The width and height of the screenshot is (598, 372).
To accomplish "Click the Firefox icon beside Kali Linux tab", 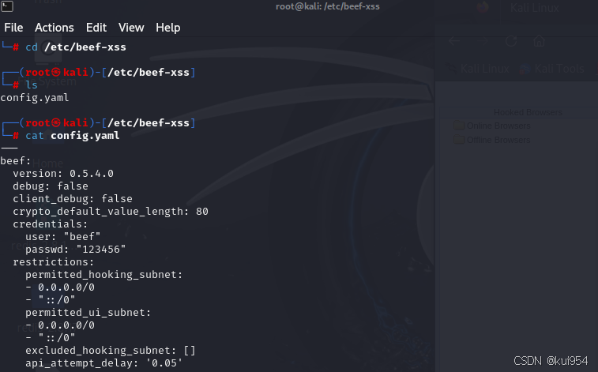I will pos(483,8).
